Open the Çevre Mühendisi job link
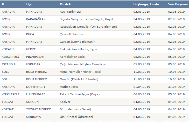Screen dimensions: 189x122 pyautogui.click(x=72, y=34)
